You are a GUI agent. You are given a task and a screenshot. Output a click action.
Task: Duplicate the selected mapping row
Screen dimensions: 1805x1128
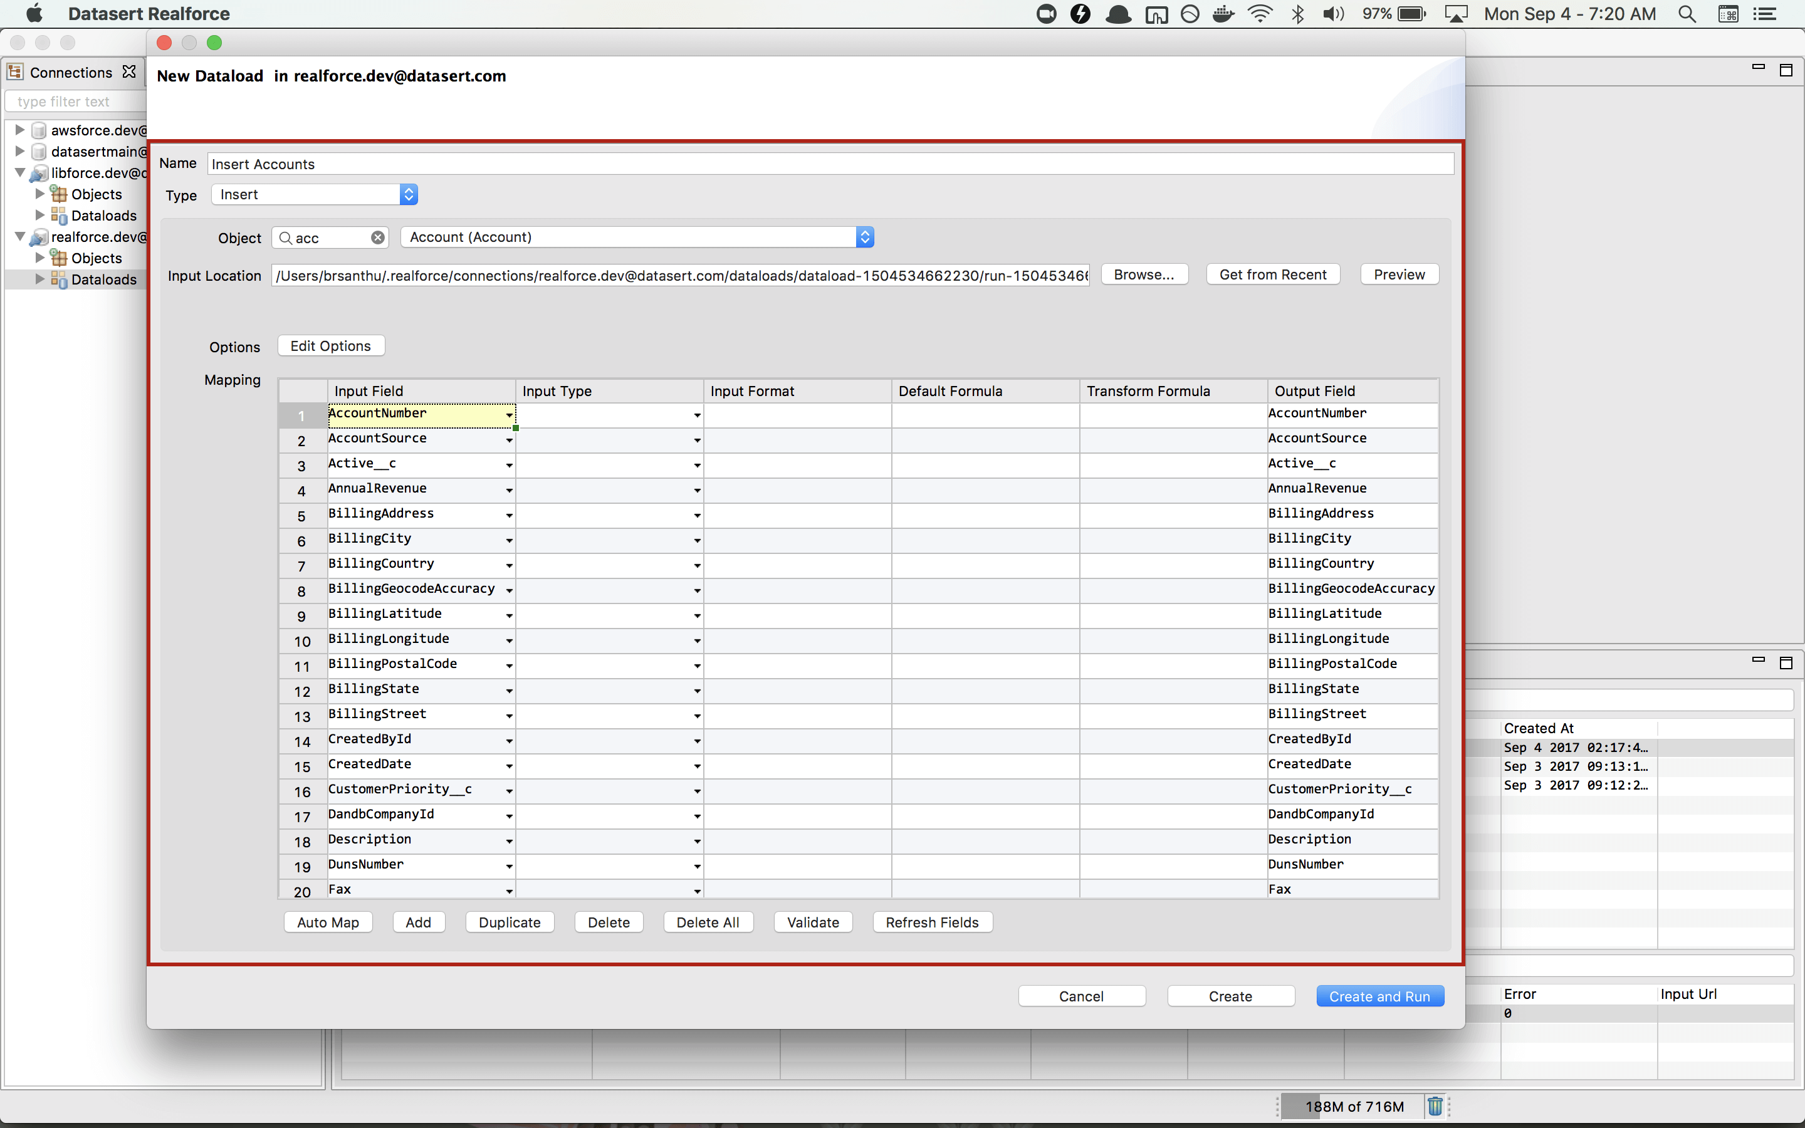coord(510,922)
